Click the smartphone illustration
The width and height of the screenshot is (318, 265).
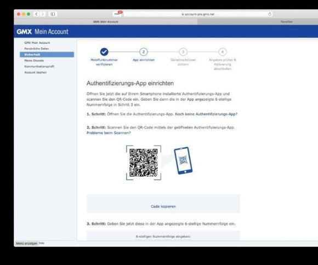(183, 160)
